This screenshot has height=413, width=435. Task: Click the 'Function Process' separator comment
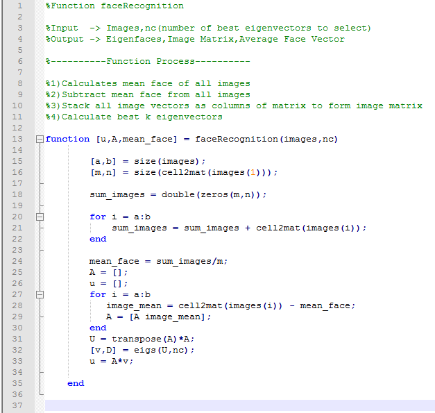tap(148, 61)
